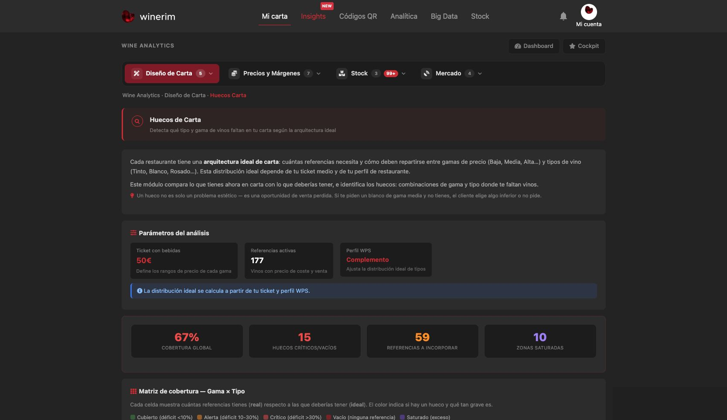Expand the Mercado chevron

pyautogui.click(x=480, y=74)
